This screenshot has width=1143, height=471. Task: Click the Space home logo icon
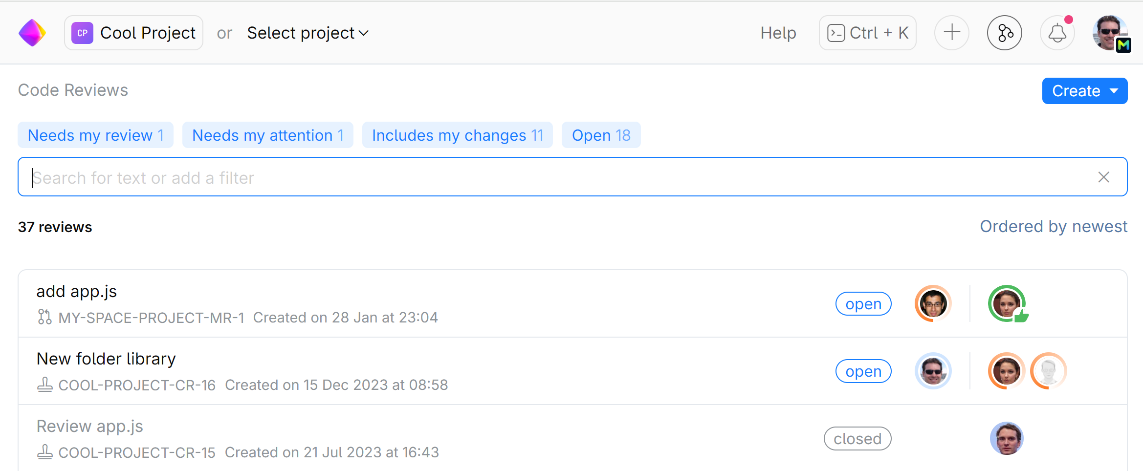click(x=32, y=33)
